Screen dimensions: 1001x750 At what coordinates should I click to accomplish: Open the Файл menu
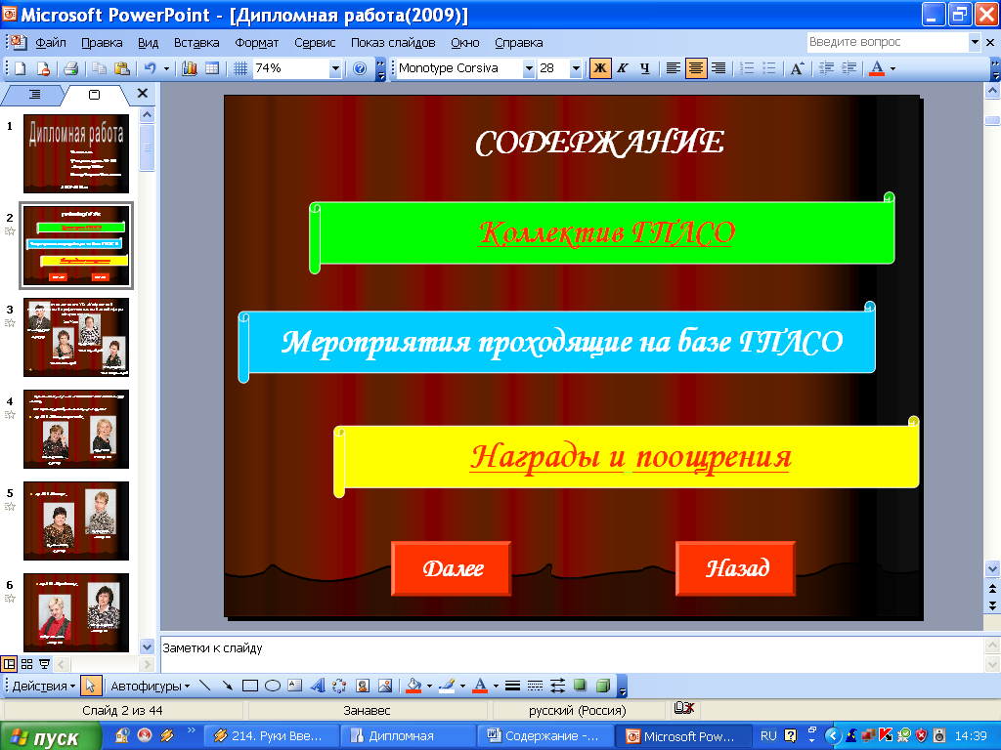tap(51, 43)
